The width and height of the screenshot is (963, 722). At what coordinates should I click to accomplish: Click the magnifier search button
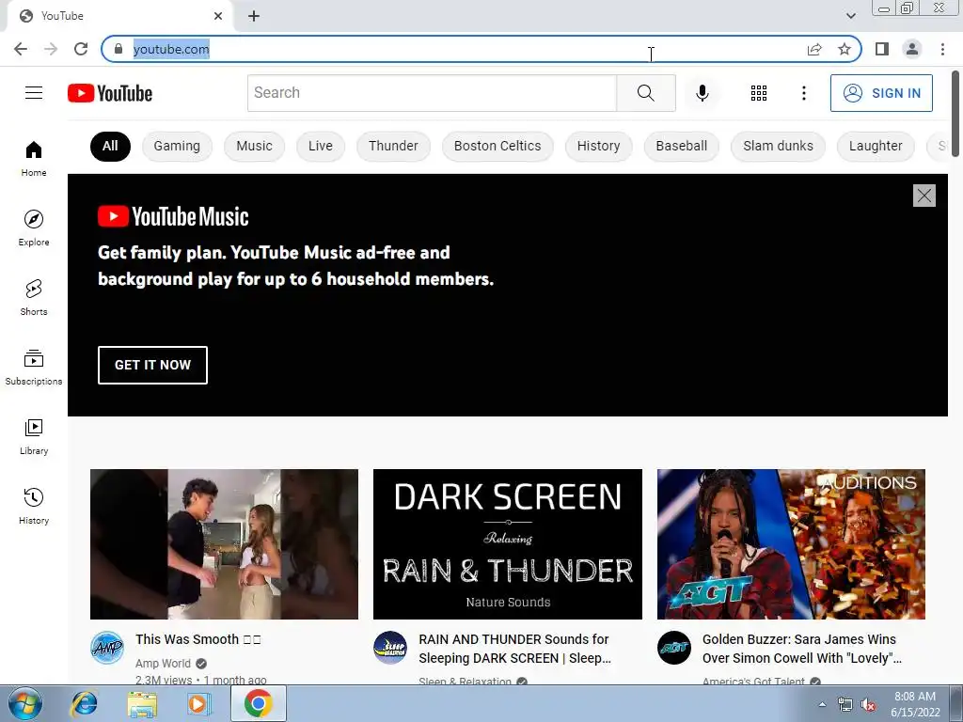[645, 93]
